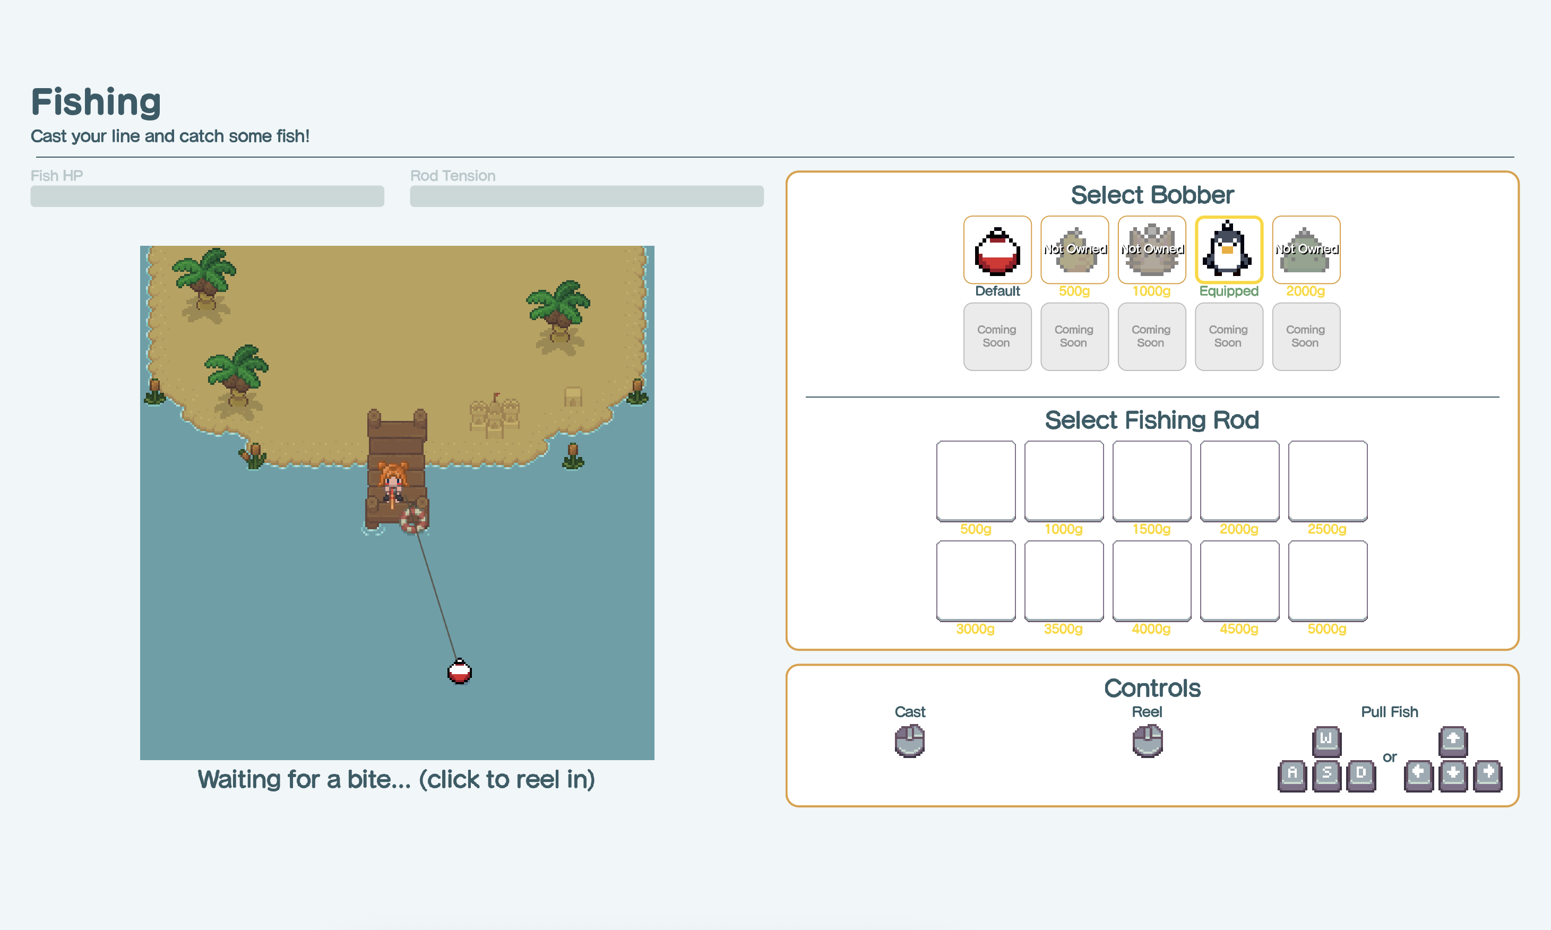Viewport: 1551px width, 930px height.
Task: Click the character on the dock
Action: pos(393,483)
